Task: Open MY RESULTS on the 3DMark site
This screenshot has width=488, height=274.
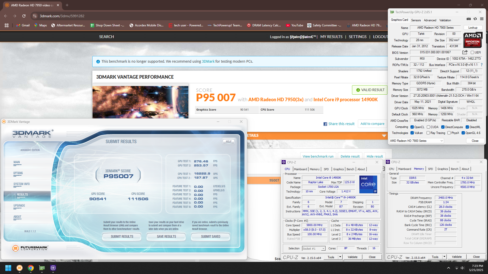Action: [331, 37]
